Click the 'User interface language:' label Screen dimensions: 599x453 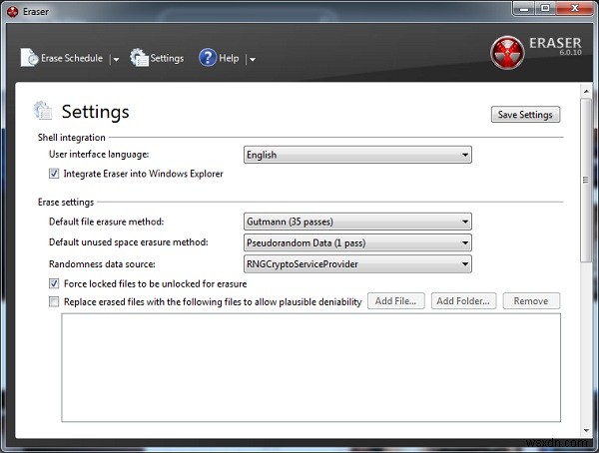(99, 155)
